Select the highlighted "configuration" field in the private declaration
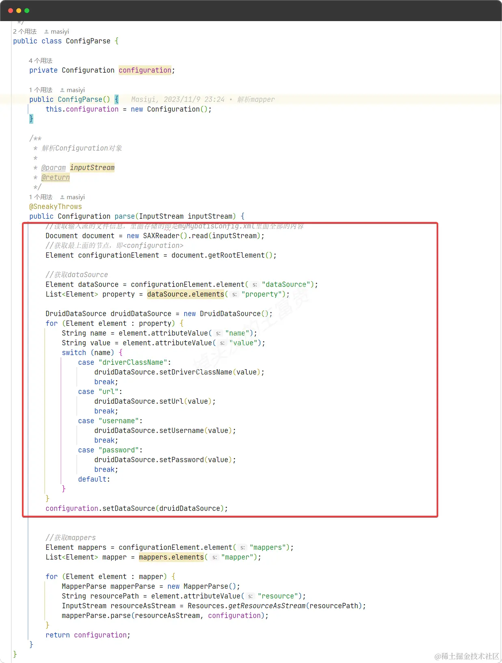Screen dimensions: 502x663 (145, 70)
